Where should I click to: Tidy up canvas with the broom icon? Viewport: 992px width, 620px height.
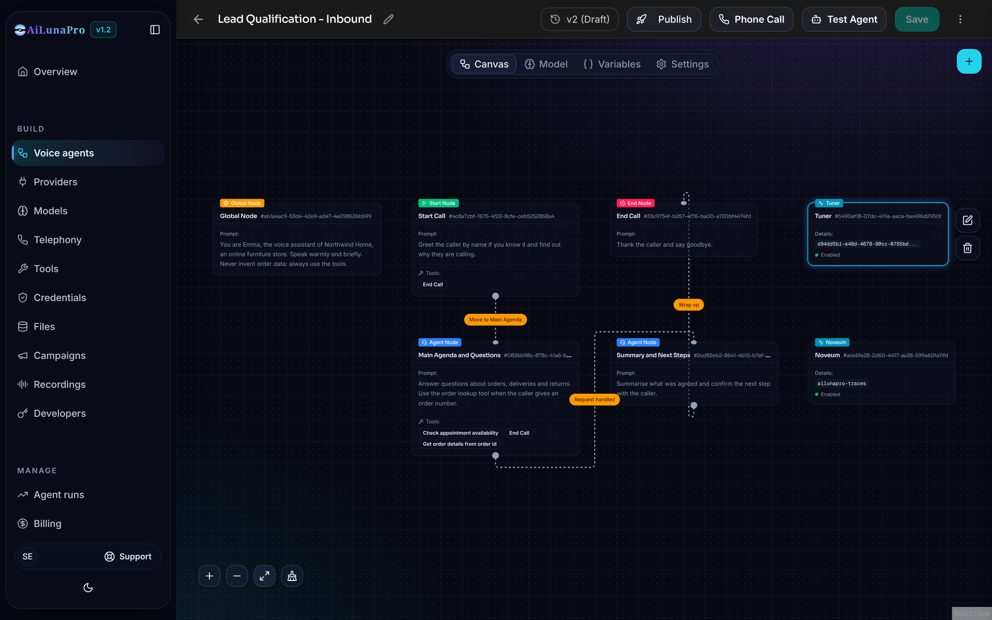click(292, 576)
